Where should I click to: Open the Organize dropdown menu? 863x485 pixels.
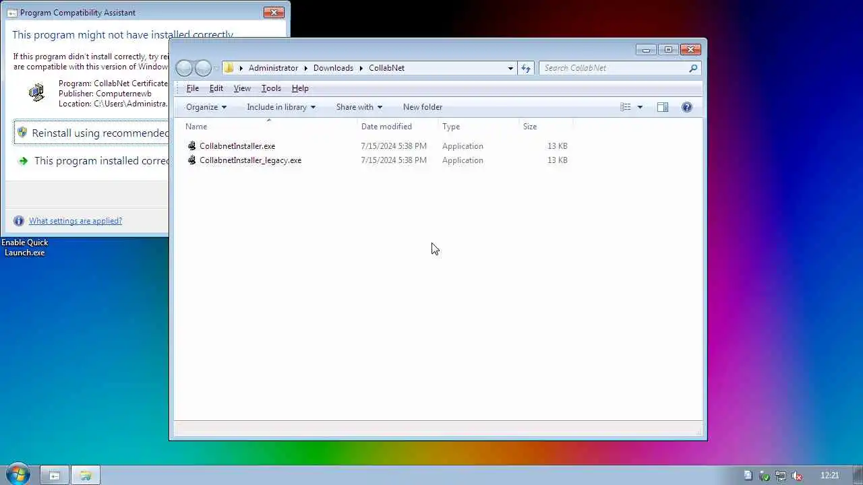206,107
